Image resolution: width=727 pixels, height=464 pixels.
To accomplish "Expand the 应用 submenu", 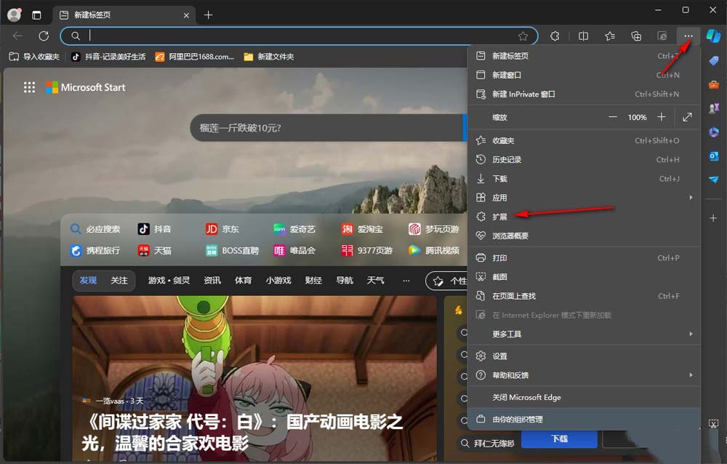I will 583,197.
